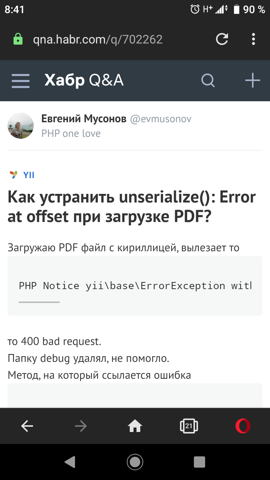Click the code block horizontal scrollbar
The image size is (270, 480).
pos(39,302)
